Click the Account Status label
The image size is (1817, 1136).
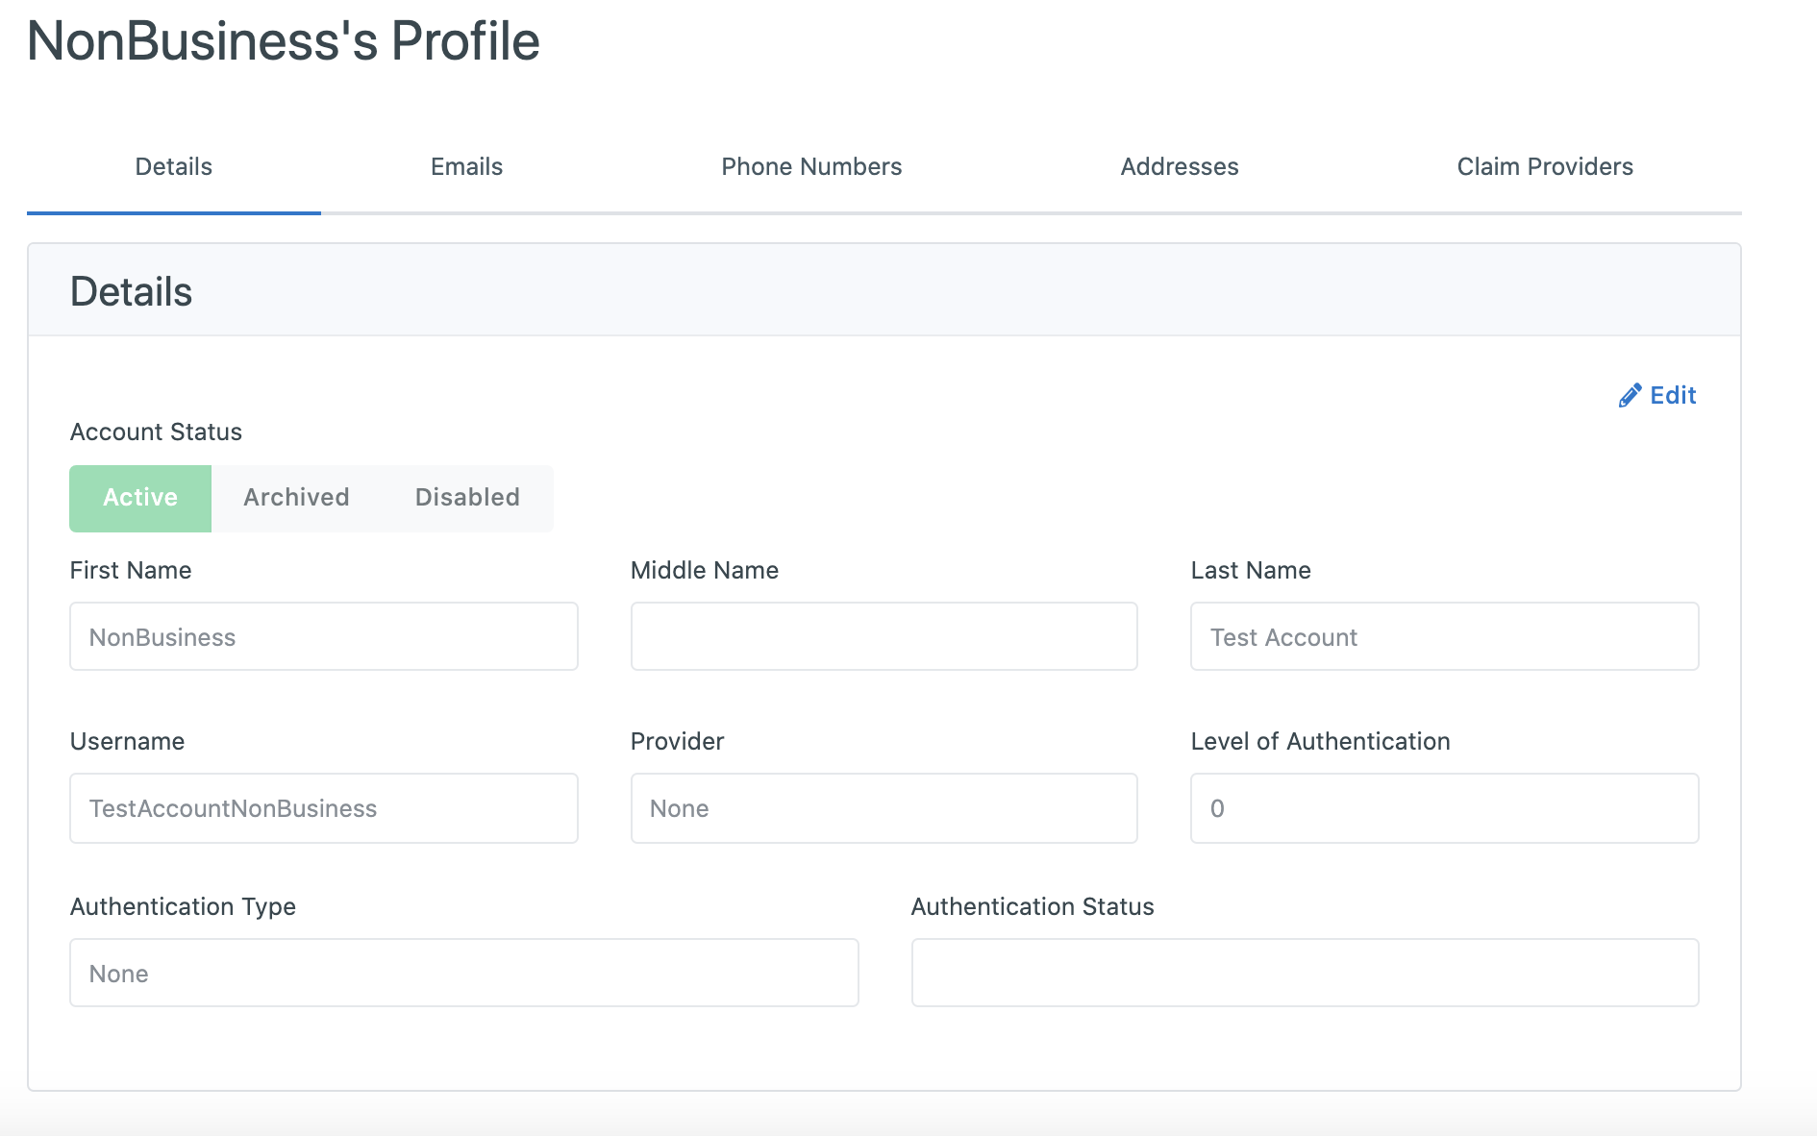click(156, 432)
